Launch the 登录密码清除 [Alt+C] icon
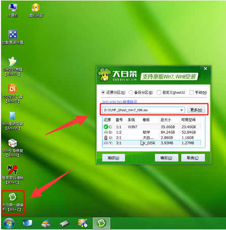 coord(13,175)
